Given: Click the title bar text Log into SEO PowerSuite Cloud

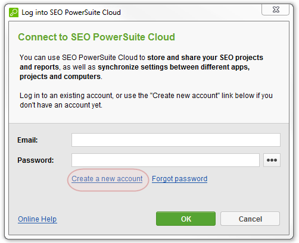Looking at the screenshot, I should [71, 12].
